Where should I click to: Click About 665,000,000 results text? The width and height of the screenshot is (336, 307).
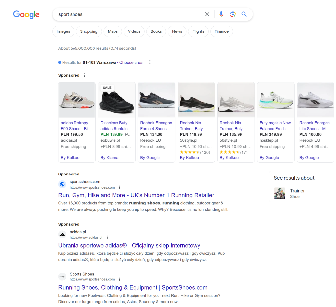point(97,48)
